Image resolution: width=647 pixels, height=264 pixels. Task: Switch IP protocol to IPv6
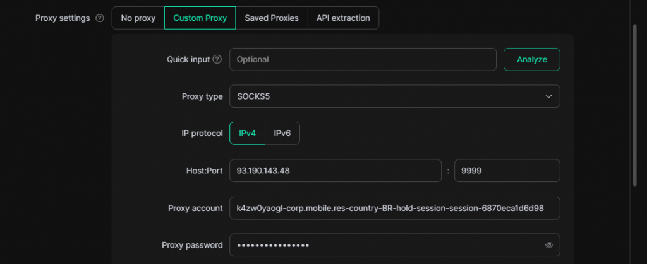282,134
